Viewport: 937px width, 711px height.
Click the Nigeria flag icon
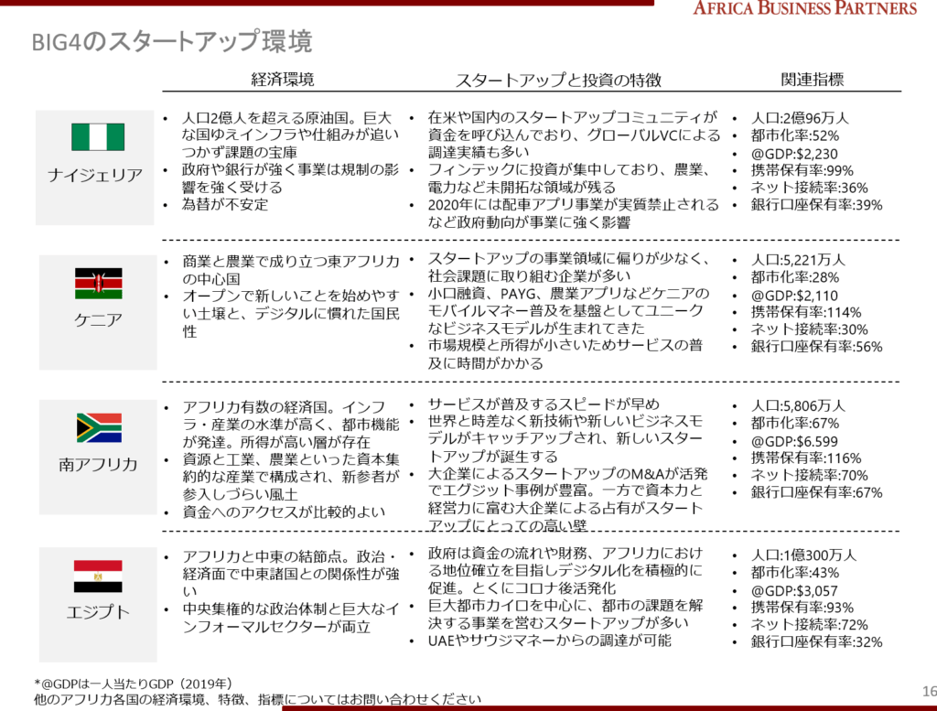tap(98, 137)
